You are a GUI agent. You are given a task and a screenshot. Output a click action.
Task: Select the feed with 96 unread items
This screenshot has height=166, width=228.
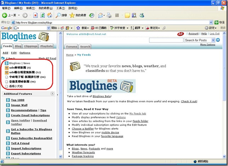(22, 82)
